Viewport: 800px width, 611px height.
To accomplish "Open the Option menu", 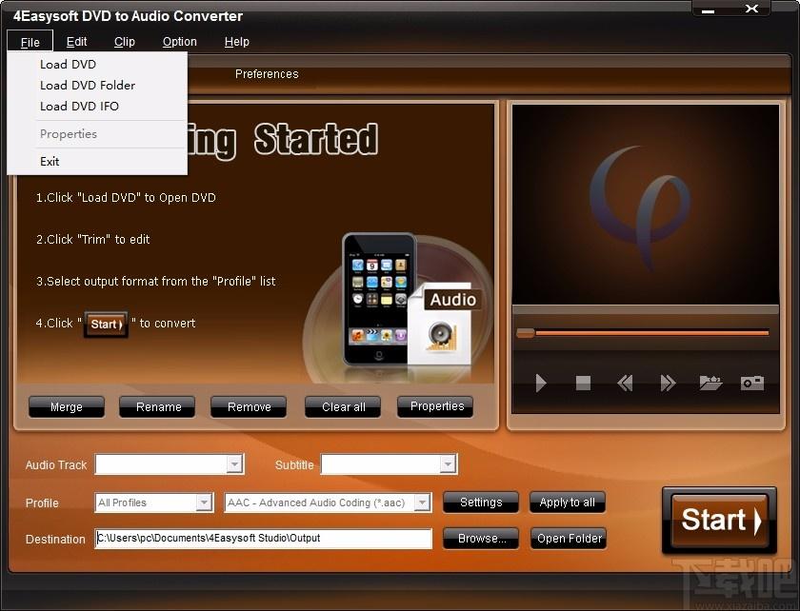I will point(180,42).
